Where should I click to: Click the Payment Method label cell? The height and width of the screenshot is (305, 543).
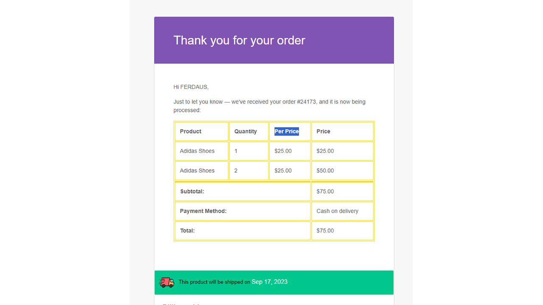point(203,211)
